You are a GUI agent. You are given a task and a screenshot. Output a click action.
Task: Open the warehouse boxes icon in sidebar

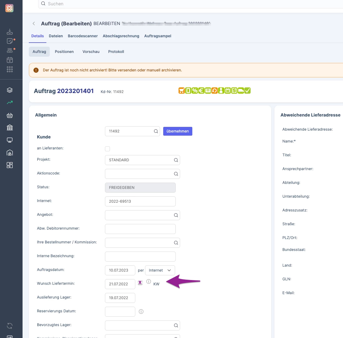pos(10,153)
